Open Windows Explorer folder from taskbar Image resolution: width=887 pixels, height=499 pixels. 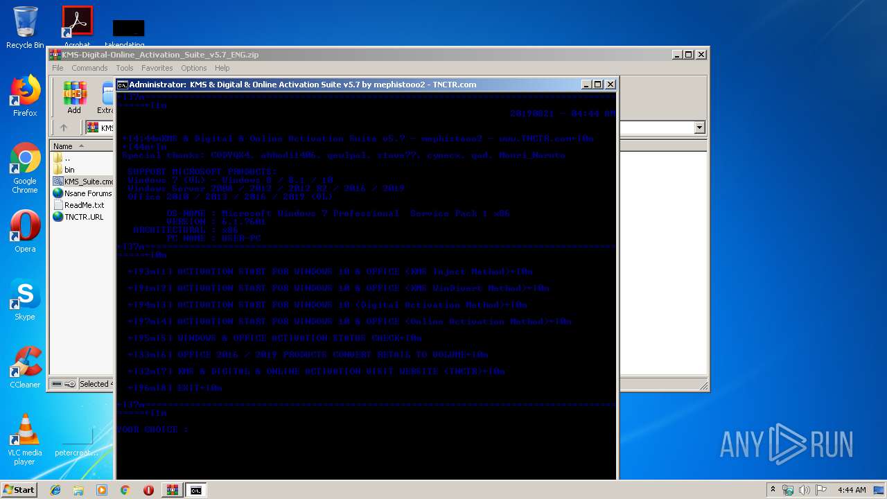78,490
